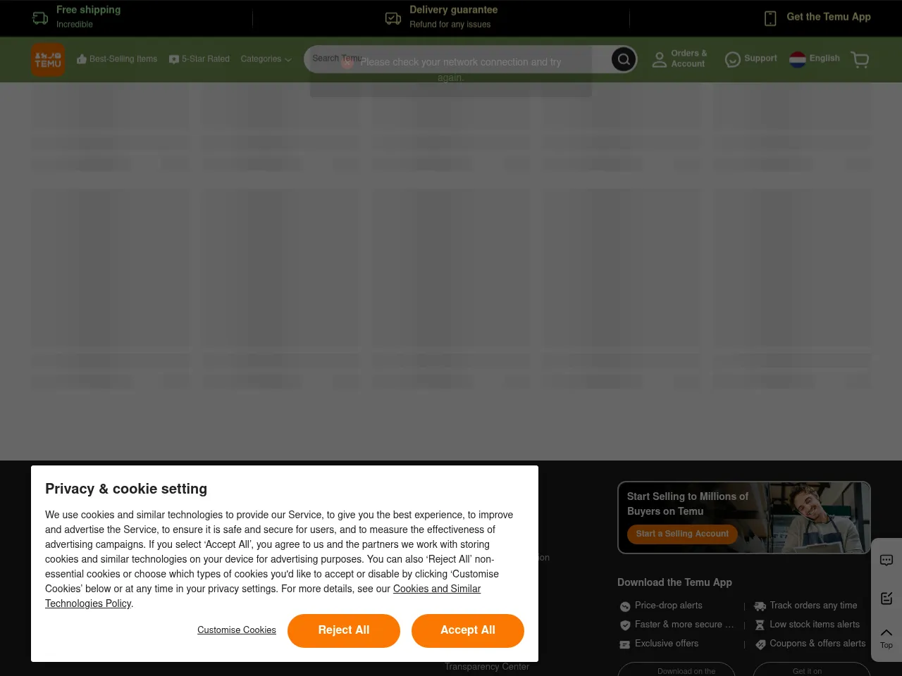Open the chat message side icon
Image resolution: width=902 pixels, height=676 pixels.
[886, 561]
